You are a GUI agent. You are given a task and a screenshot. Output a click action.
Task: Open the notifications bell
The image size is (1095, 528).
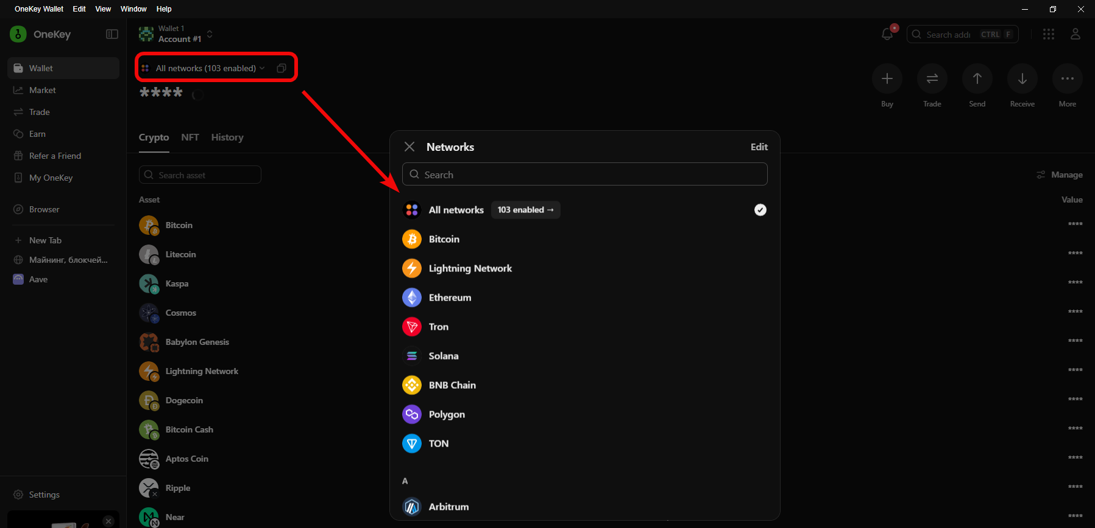click(x=887, y=34)
